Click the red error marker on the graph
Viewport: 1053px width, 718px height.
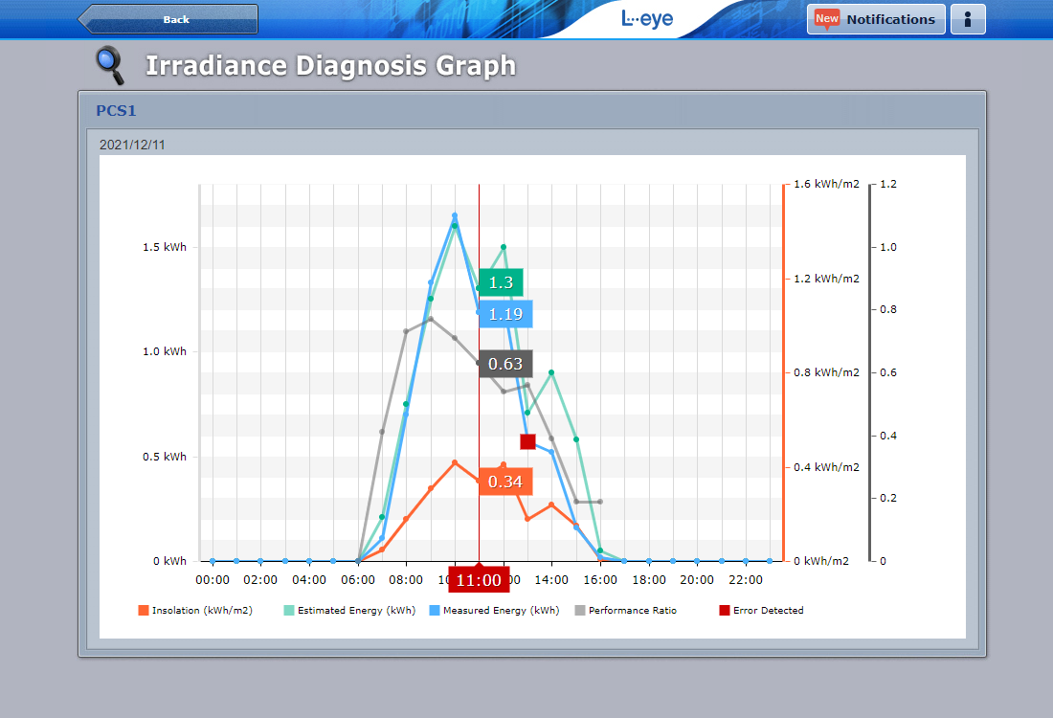point(527,441)
